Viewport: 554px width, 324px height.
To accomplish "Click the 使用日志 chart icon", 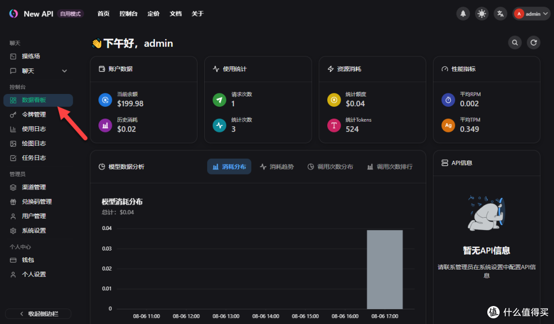I will [13, 129].
